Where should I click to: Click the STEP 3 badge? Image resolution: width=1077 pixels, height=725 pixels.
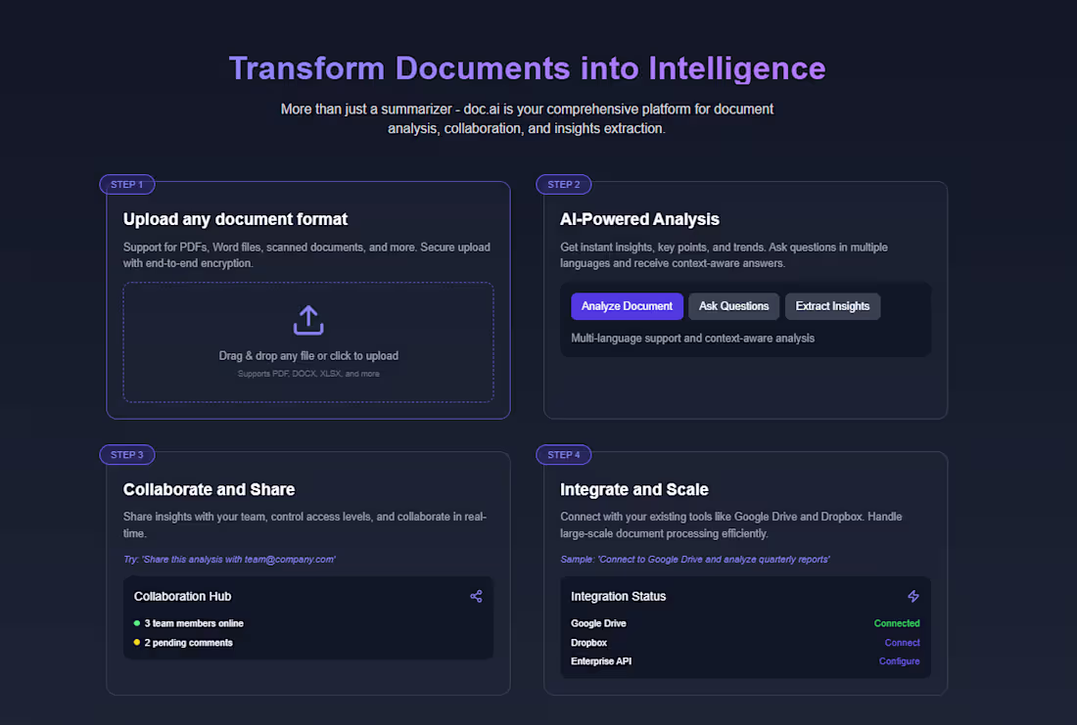[127, 454]
